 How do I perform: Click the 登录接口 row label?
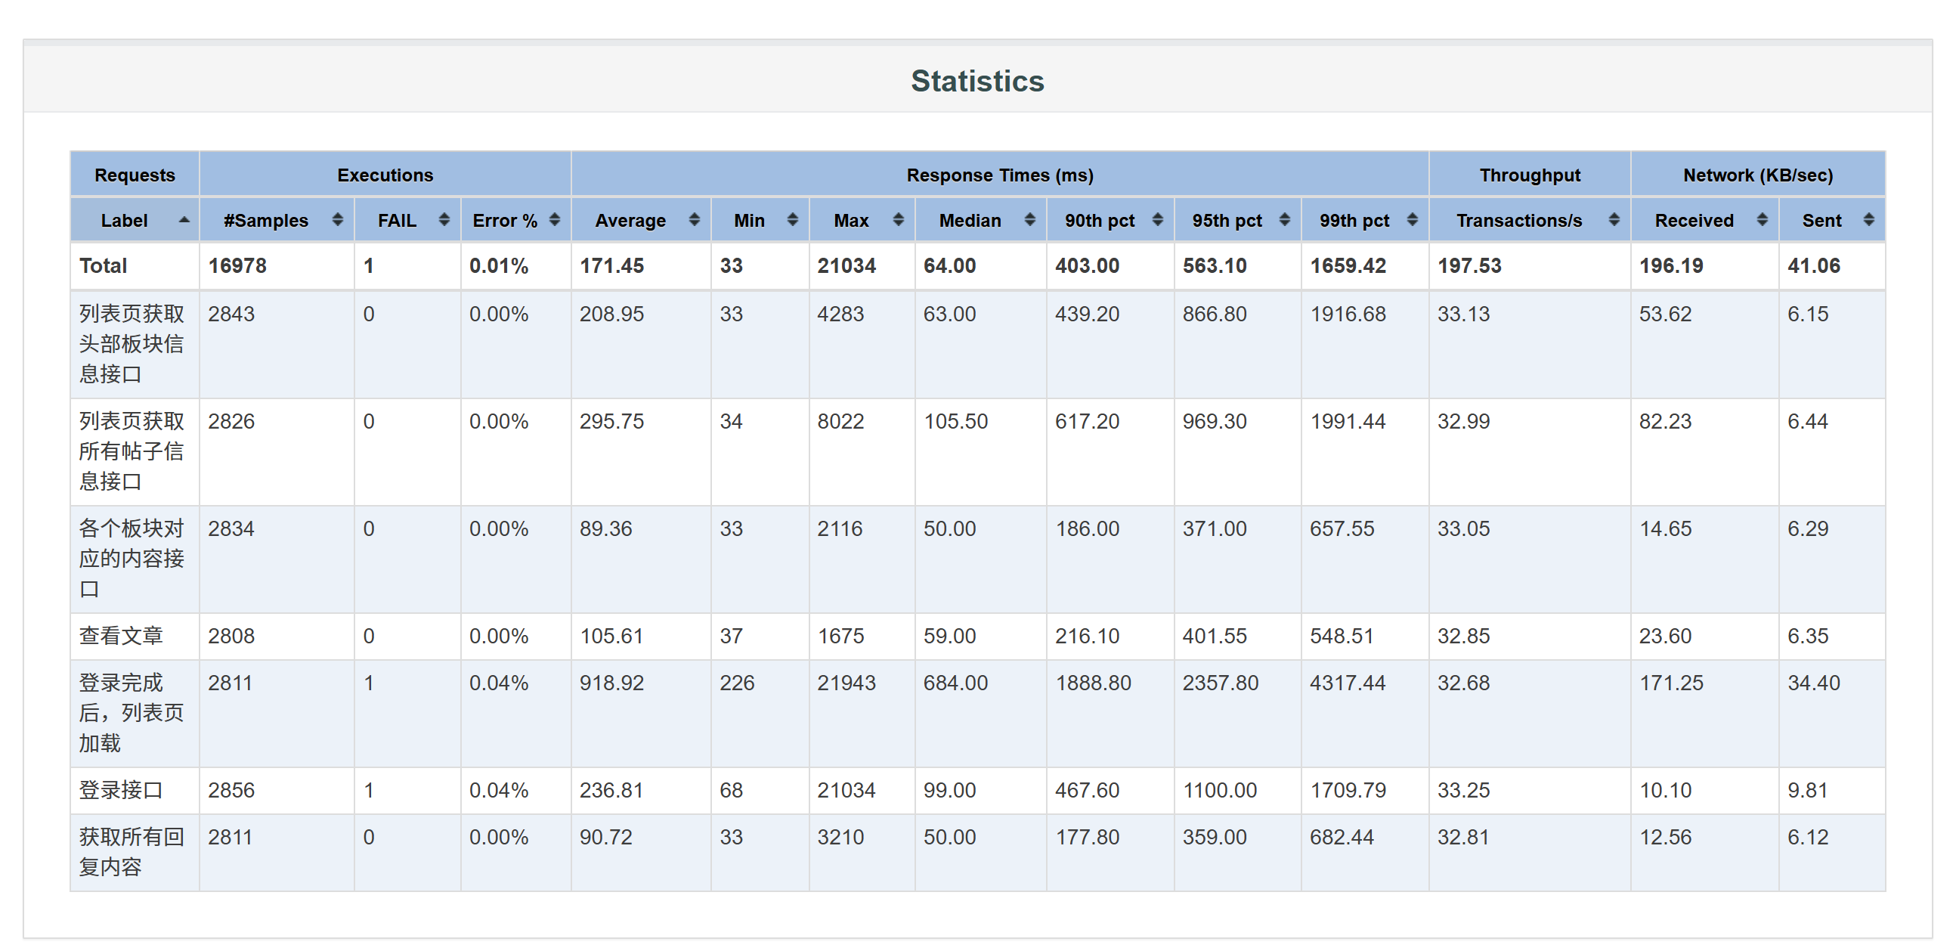pos(121,790)
